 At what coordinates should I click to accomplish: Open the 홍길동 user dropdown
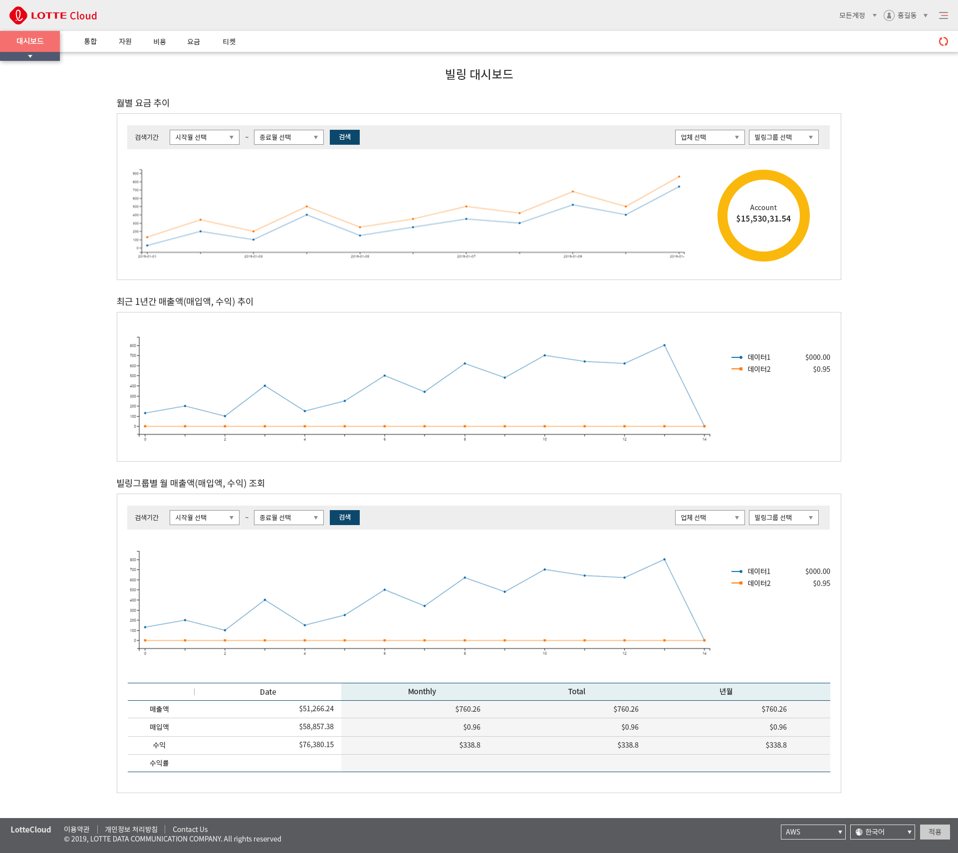(x=912, y=15)
